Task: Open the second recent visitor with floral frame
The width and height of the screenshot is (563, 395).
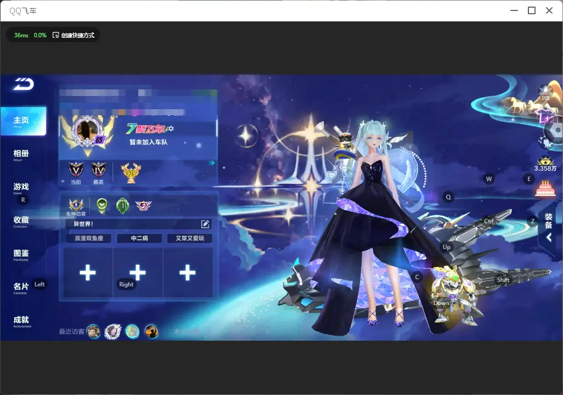Action: point(112,331)
